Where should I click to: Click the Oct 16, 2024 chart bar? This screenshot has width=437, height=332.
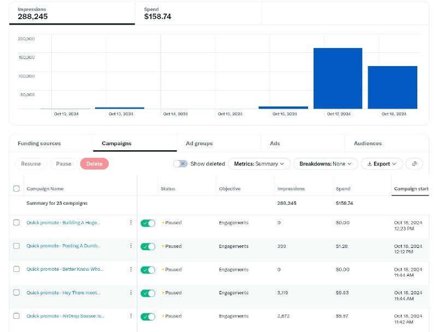click(283, 108)
